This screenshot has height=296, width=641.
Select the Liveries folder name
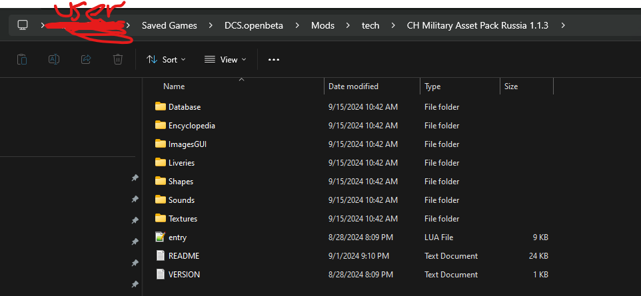click(x=181, y=163)
